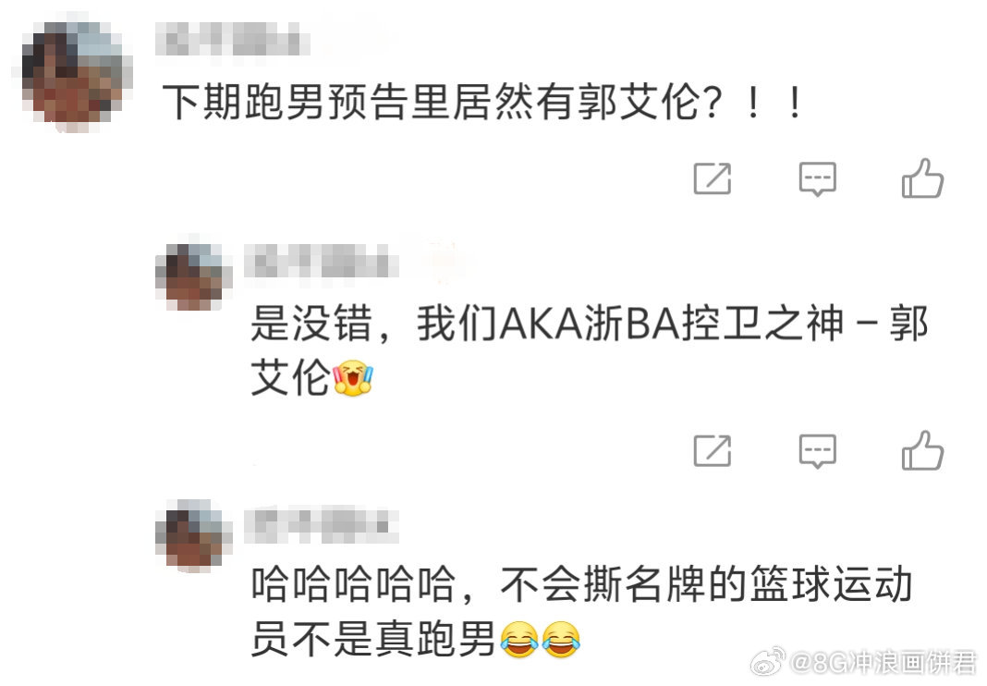Select the 下期跑男预告里居然有郭艾伦 comment text
The height and width of the screenshot is (686, 987).
click(482, 102)
